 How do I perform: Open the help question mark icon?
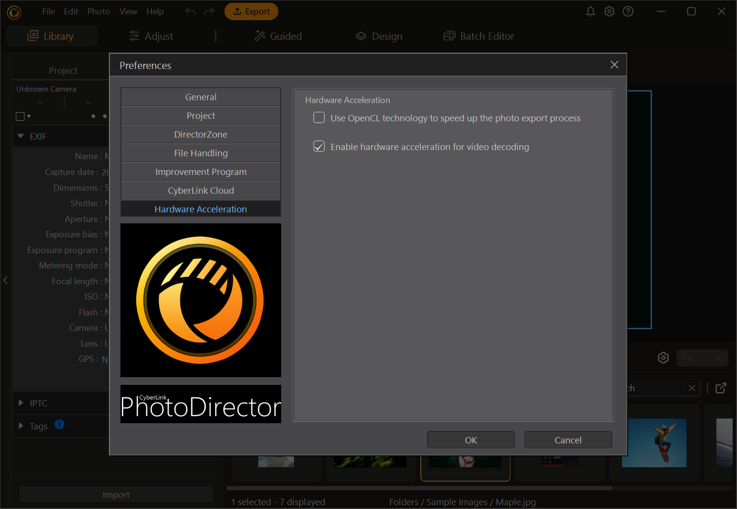pos(628,12)
